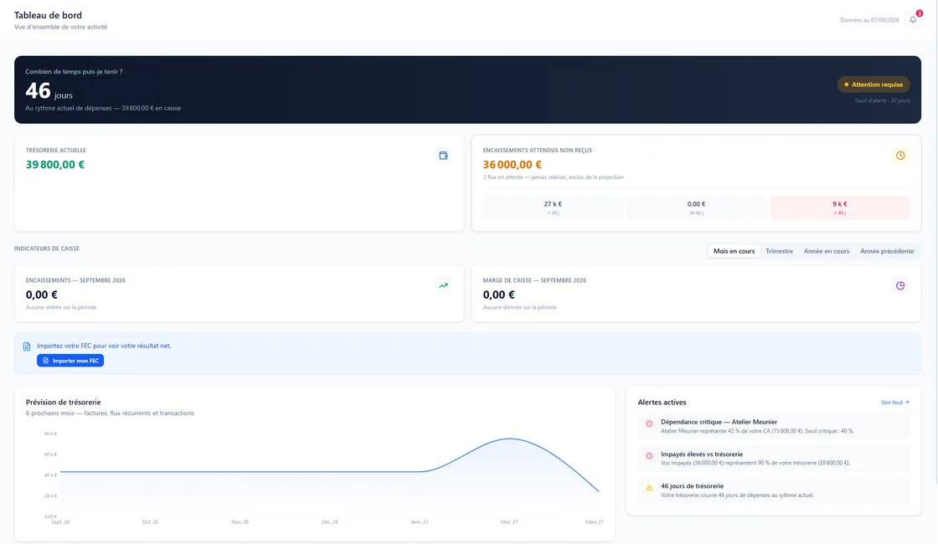Click the alert icon for Dépendance critique
Screen dimensions: 938x544
649,423
